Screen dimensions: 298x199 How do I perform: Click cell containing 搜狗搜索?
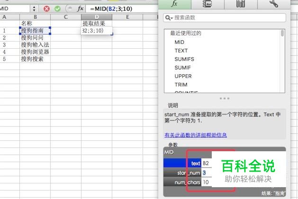(x=35, y=59)
